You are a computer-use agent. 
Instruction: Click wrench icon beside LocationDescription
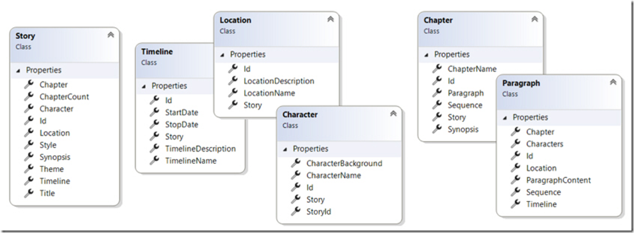coord(233,80)
